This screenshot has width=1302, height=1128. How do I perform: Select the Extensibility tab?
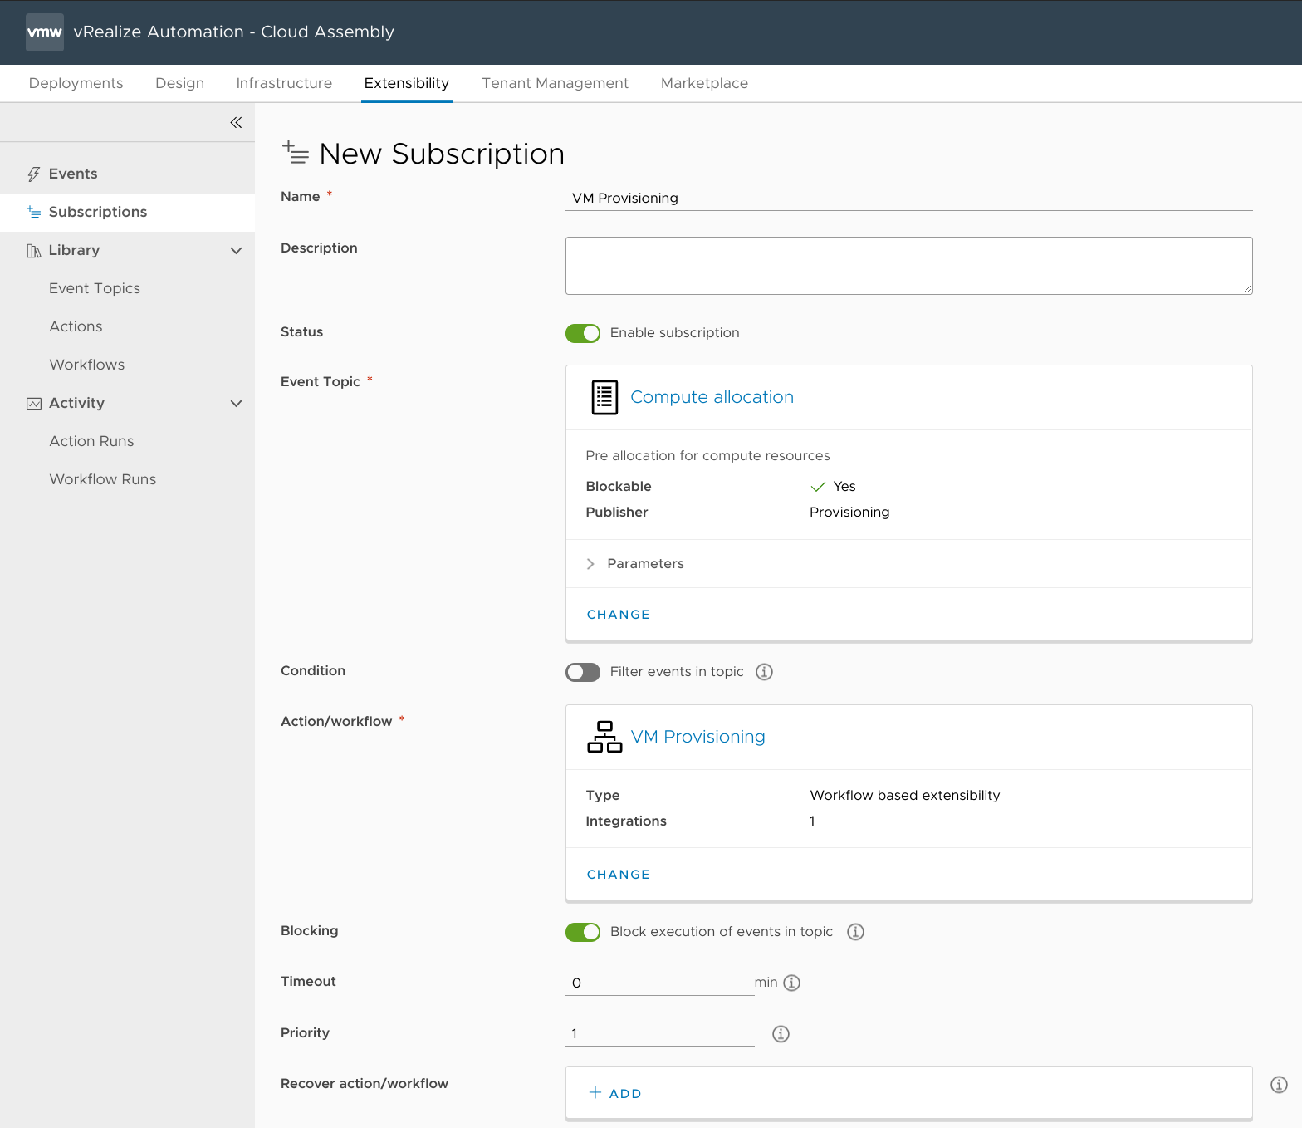tap(407, 83)
